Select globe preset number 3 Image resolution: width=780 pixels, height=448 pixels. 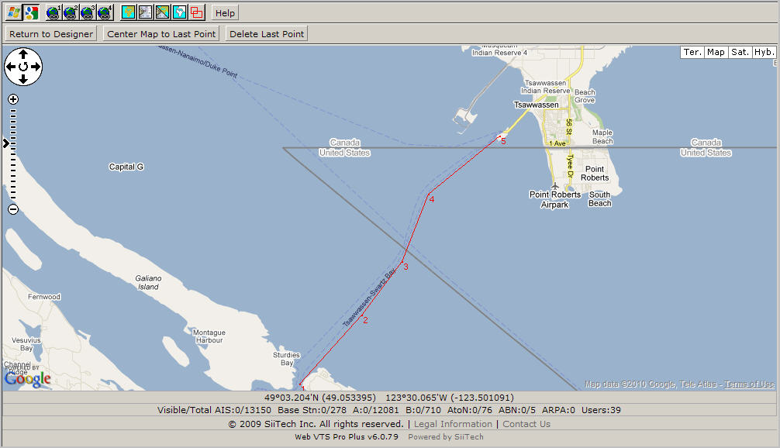pyautogui.click(x=88, y=12)
